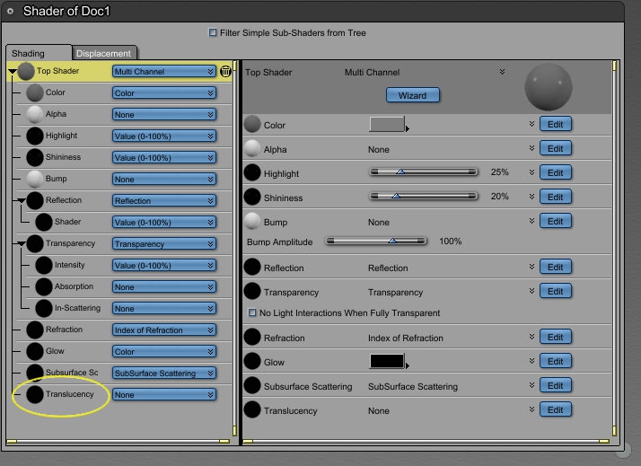
Task: Select Color sphere icon in shader tree
Action: [x=35, y=92]
